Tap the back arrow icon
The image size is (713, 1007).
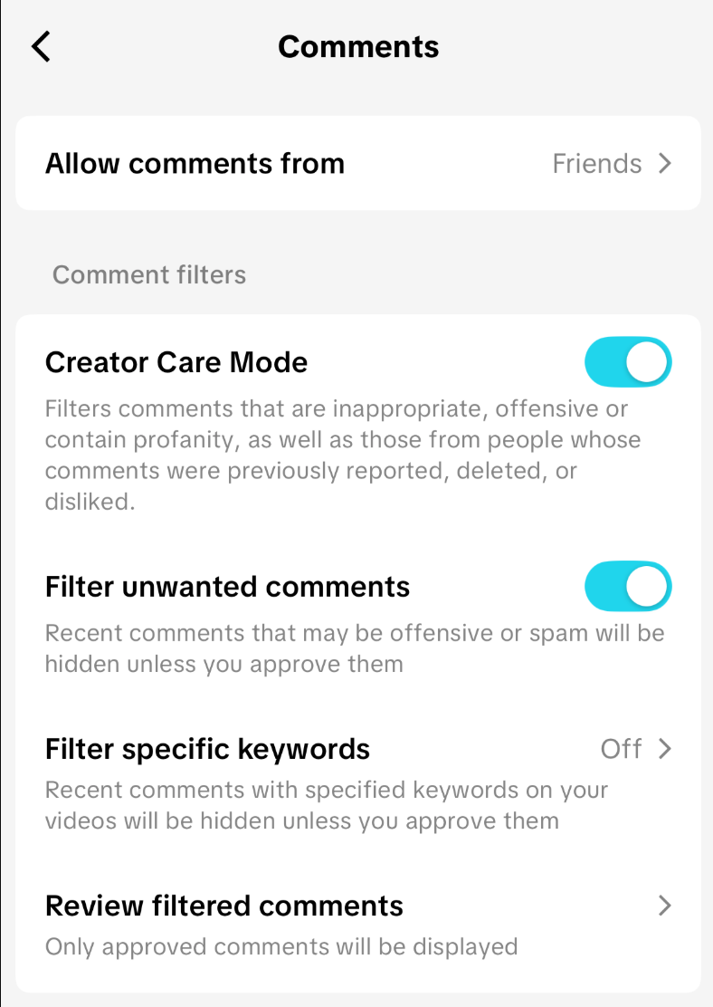(x=41, y=46)
